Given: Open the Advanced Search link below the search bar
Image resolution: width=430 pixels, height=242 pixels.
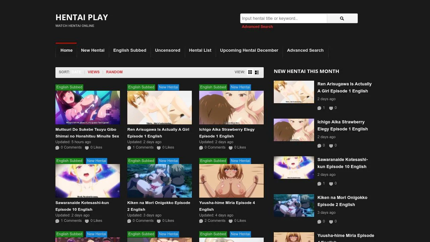Looking at the screenshot, I should click(257, 27).
